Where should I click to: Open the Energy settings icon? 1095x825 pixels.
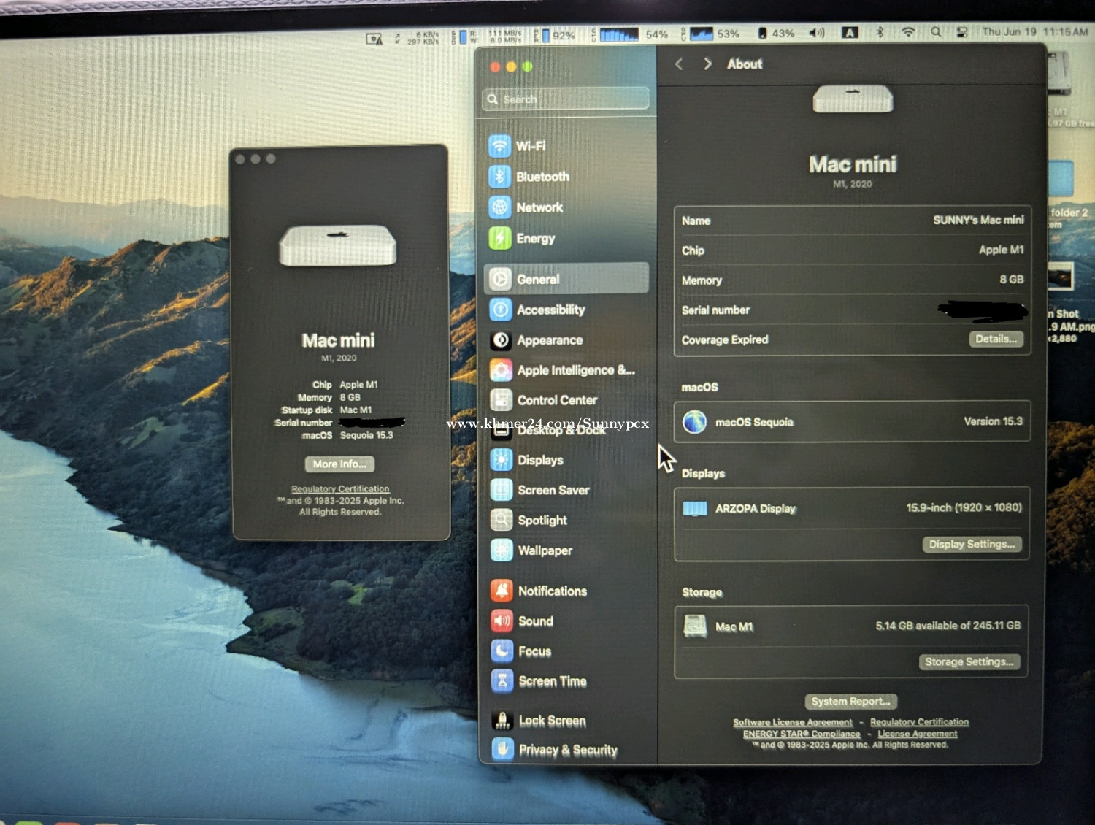[x=500, y=238]
